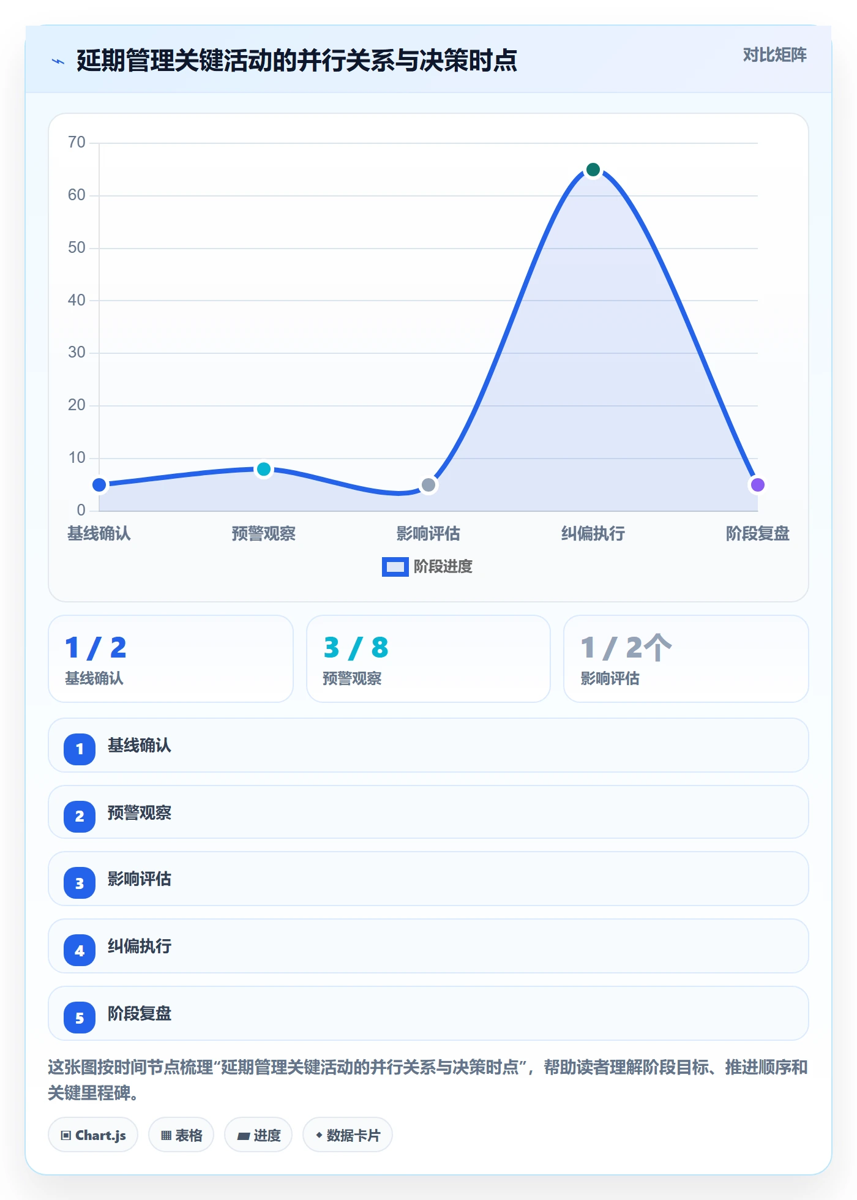Click the 数据卡片 tag

coord(348,1135)
